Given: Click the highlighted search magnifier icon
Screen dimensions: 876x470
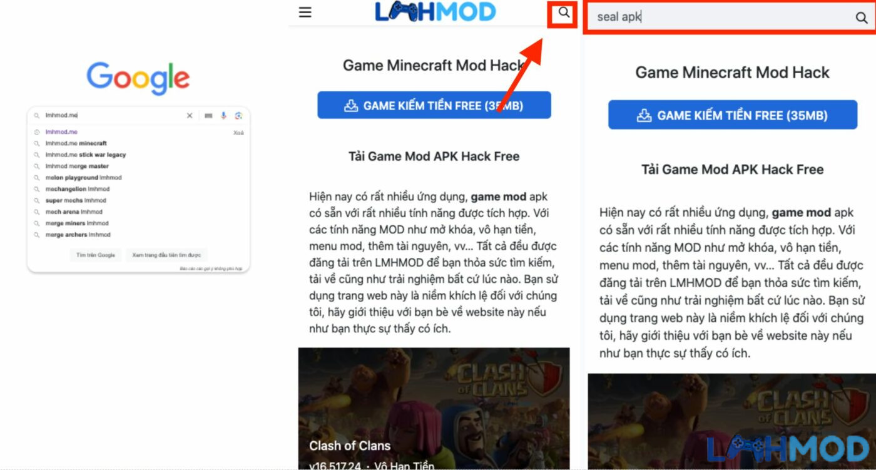Looking at the screenshot, I should point(564,13).
